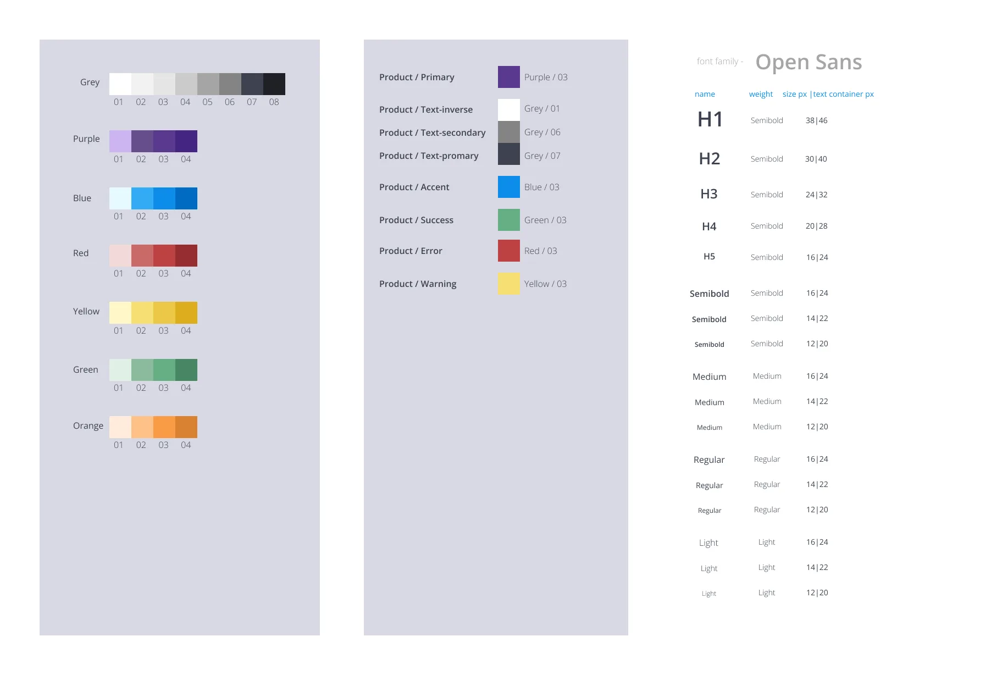
Task: Click the largest 'Light' name sample
Action: click(708, 543)
